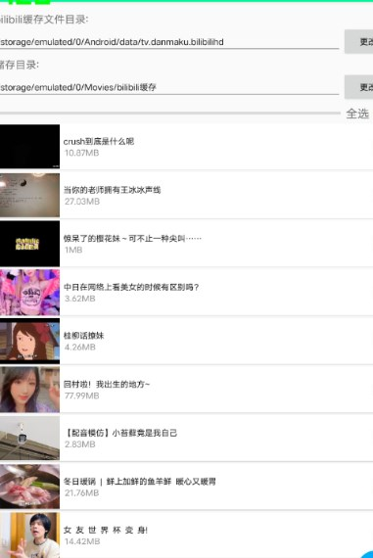Choose thumbnail for 中日在网络上看美女 video

30,293
